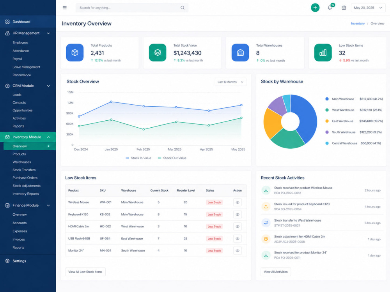
Task: View details for Wireless Mouse row
Action: [x=238, y=202]
